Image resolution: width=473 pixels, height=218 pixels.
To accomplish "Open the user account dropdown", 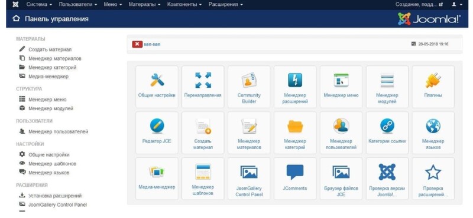I will tap(457, 5).
